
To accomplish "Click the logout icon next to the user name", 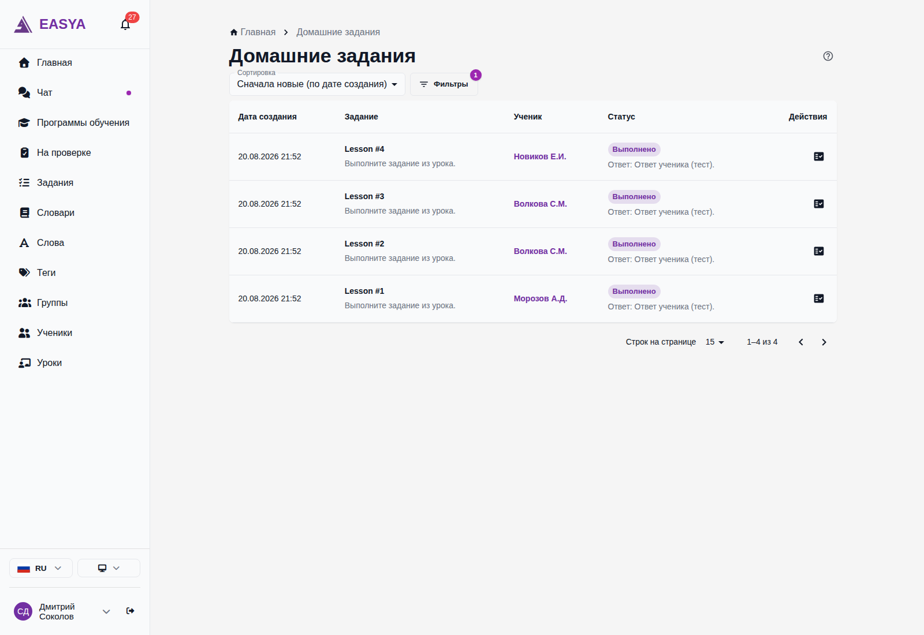I will click(x=131, y=611).
